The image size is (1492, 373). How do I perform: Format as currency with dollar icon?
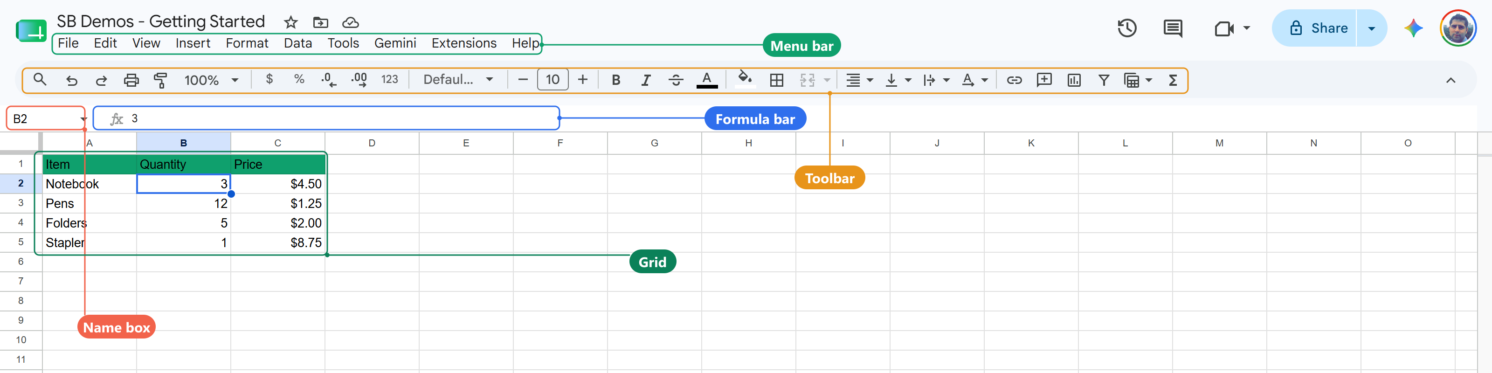pyautogui.click(x=269, y=79)
